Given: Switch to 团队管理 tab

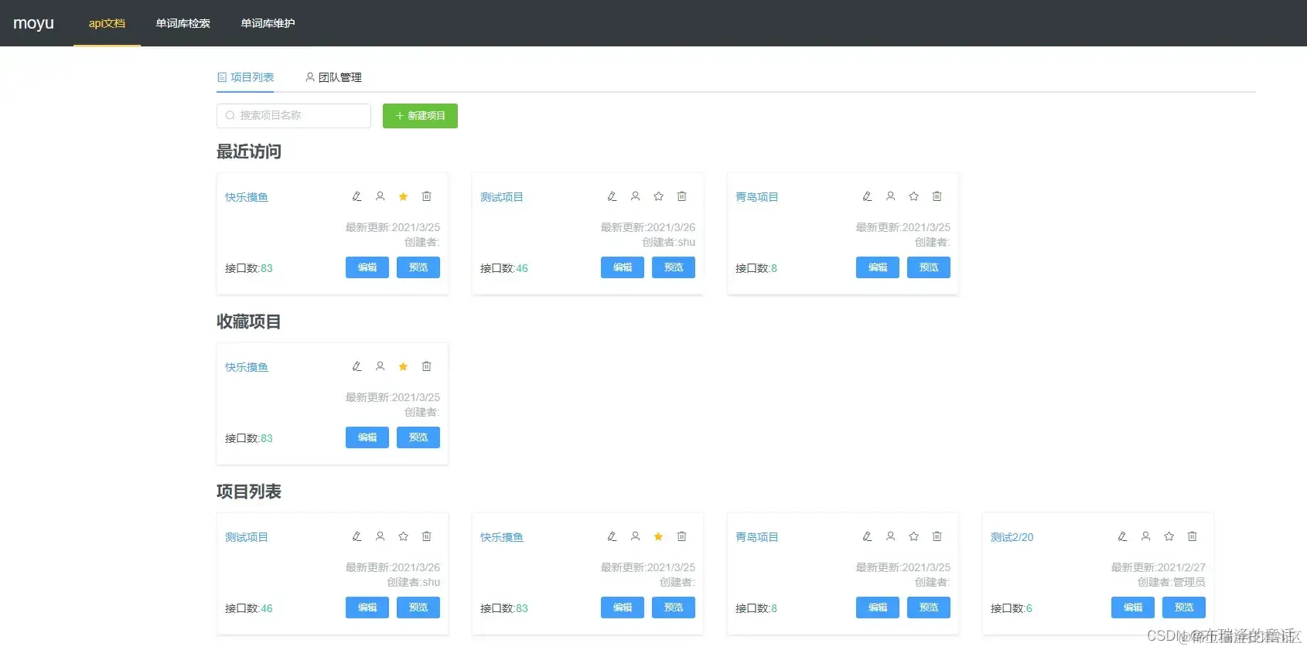Looking at the screenshot, I should pyautogui.click(x=333, y=77).
